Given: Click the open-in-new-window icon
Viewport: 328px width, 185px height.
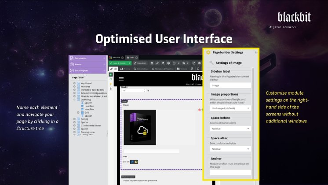Looking at the screenshot, I should pos(194,63).
